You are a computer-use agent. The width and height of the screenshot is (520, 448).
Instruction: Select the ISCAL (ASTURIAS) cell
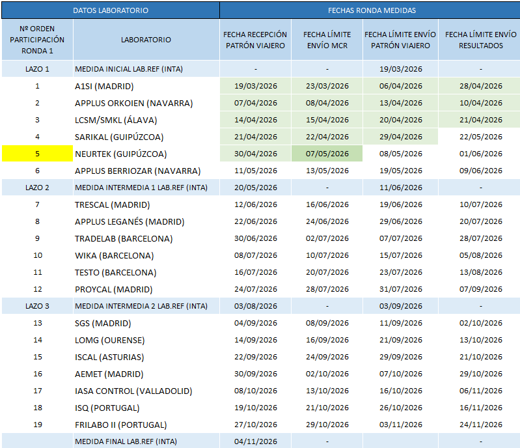(x=146, y=357)
